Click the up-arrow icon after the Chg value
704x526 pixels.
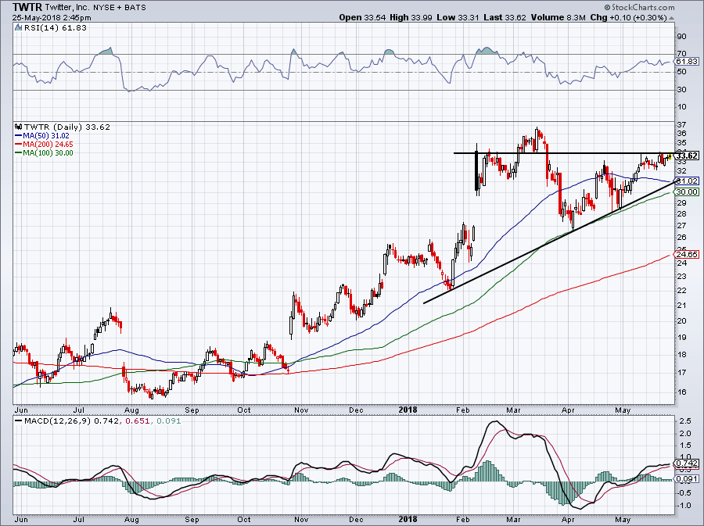[672, 18]
